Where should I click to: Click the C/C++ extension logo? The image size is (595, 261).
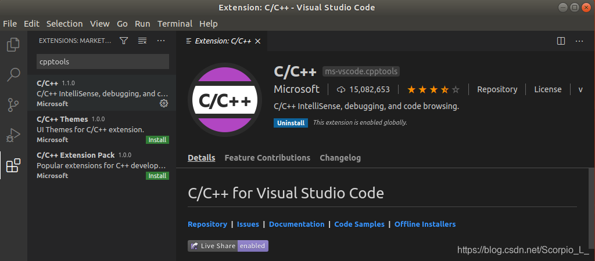click(224, 100)
